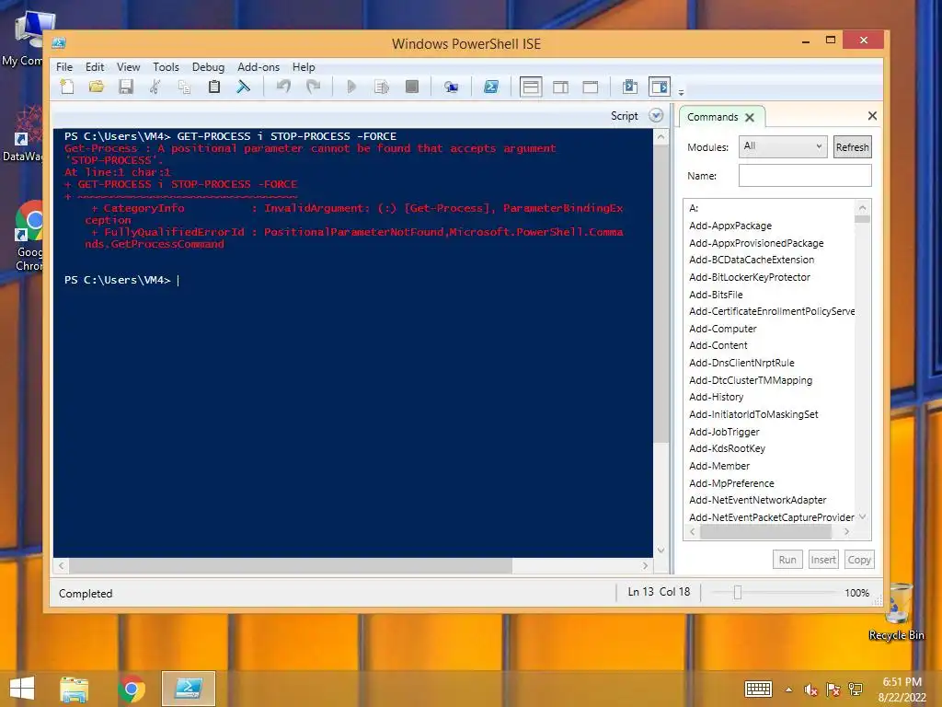Click commands list scroll up arrow

[863, 208]
